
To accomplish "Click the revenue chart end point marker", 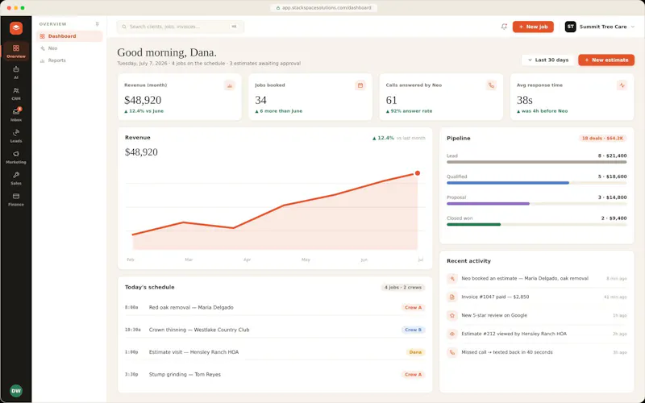I will click(418, 173).
